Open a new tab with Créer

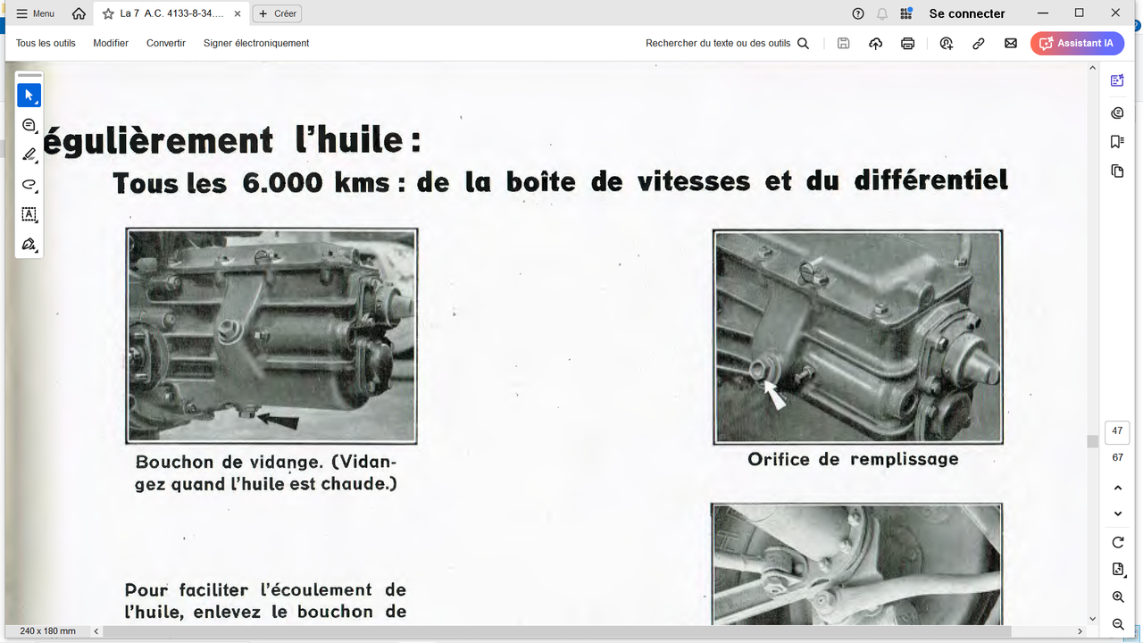tap(276, 13)
